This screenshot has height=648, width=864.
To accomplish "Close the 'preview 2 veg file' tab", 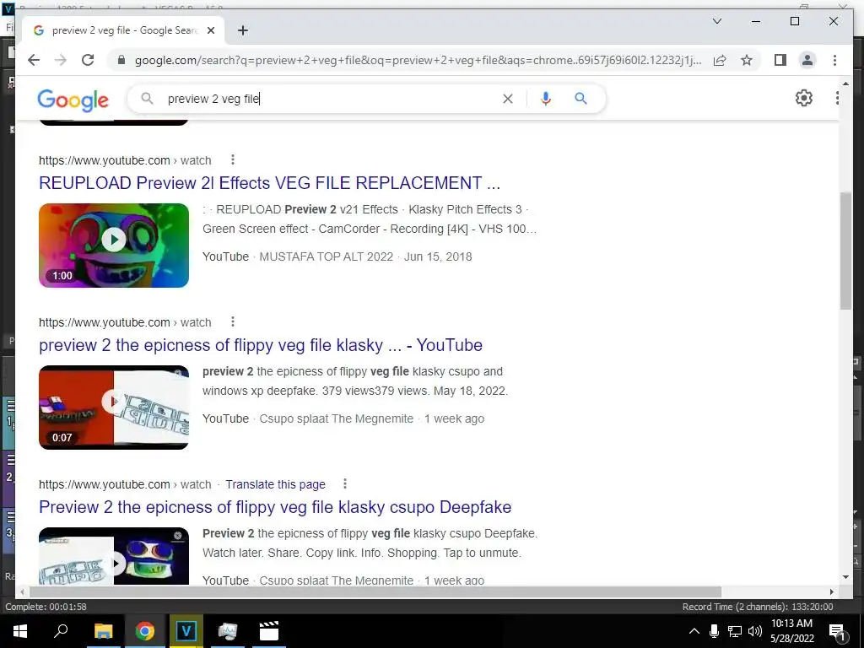I will 210,30.
